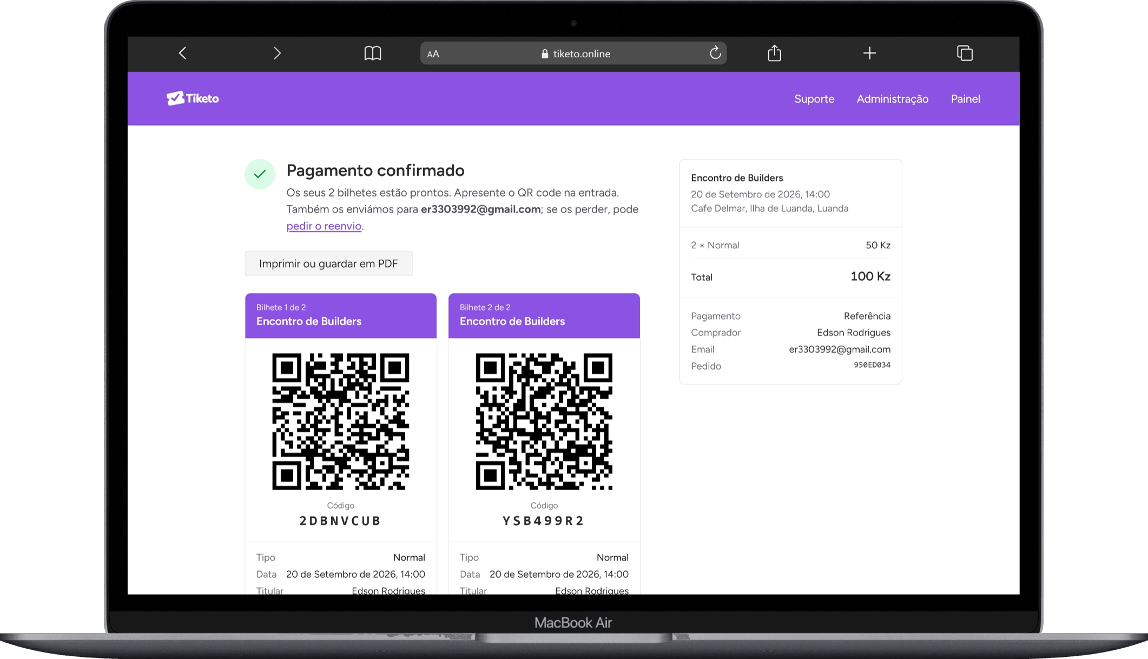The height and width of the screenshot is (659, 1148).
Task: Click the Tiketo logo
Action: click(193, 98)
